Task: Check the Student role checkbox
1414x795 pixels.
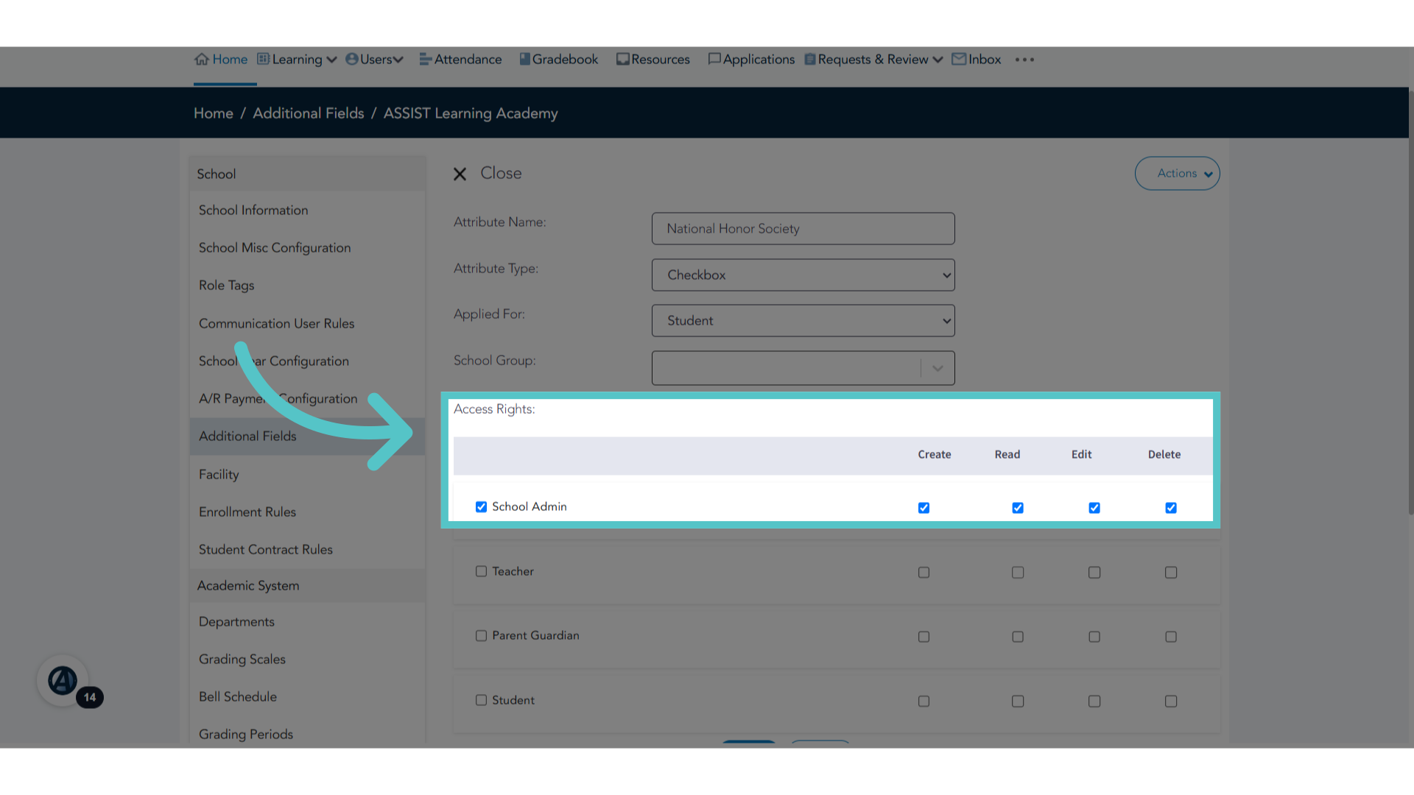Action: pos(481,700)
